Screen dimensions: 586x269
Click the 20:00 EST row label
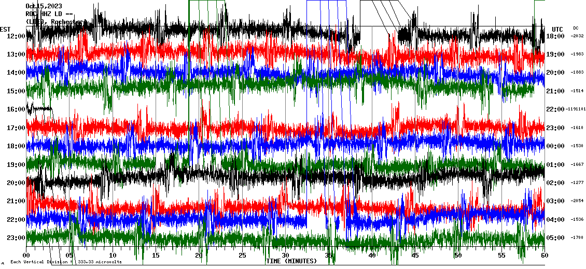click(16, 183)
